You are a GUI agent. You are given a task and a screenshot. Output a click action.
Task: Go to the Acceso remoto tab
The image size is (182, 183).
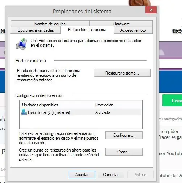(x=133, y=30)
